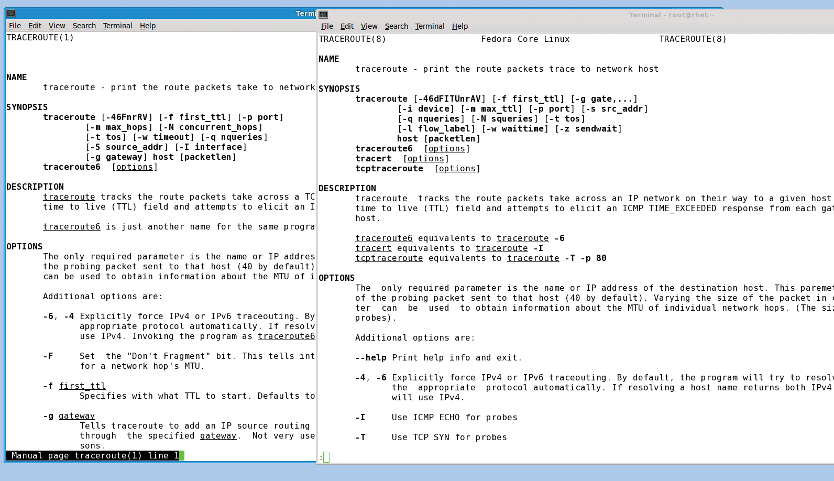
Task: Click underlined 'options' after traceroute6 in left terminal
Action: pyautogui.click(x=135, y=167)
